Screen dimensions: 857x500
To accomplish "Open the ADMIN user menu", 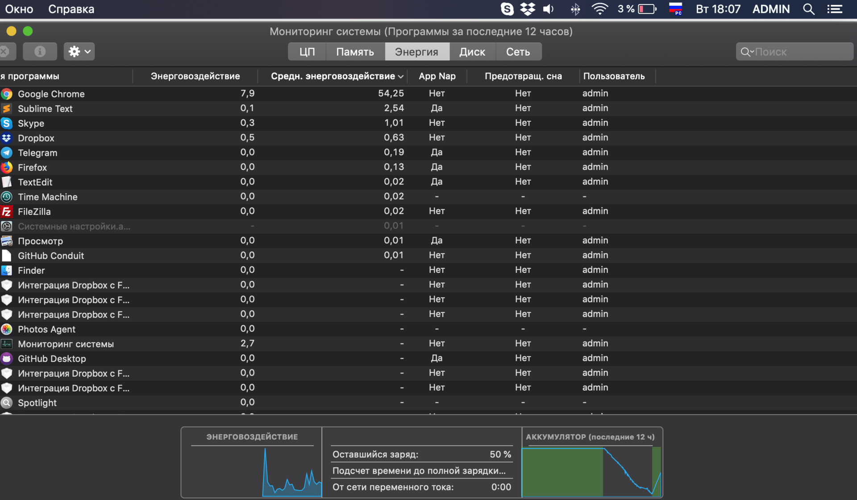I will coord(771,9).
